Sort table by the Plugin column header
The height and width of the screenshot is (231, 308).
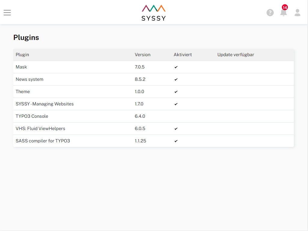[22, 55]
